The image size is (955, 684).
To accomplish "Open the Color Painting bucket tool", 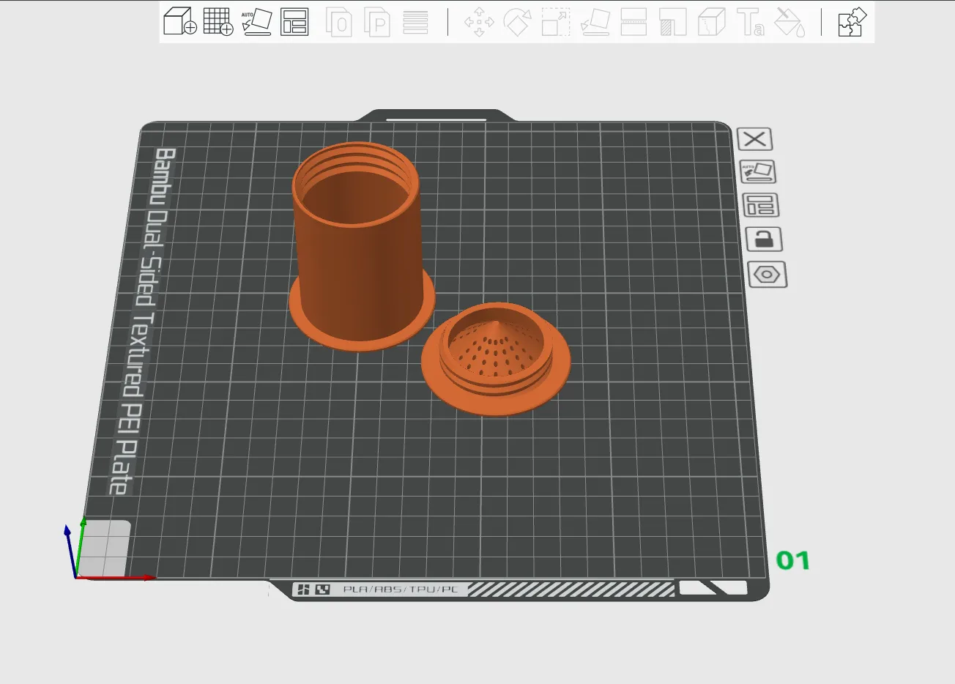I will (x=789, y=22).
